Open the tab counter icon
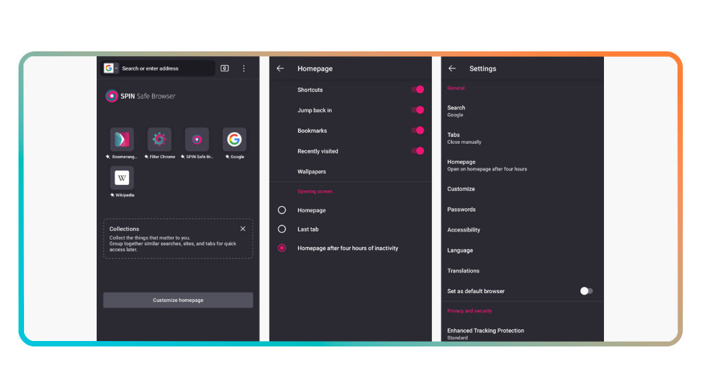Screen dimensions: 702x367 [225, 68]
